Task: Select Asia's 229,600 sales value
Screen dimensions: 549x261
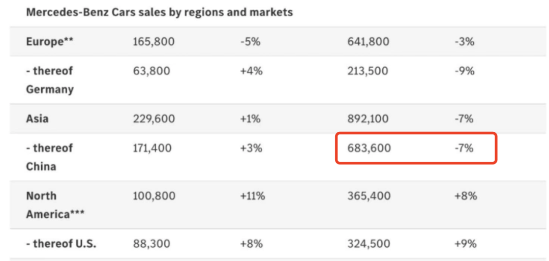Action: [154, 119]
